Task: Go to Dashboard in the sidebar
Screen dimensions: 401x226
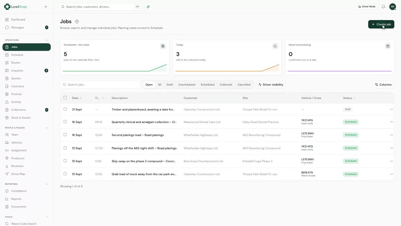Action: pyautogui.click(x=27, y=19)
